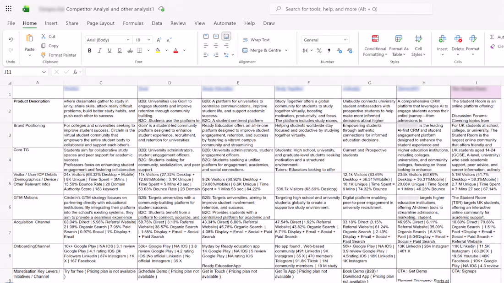Decrease the indent
The image size is (504, 283).
pos(206,55)
